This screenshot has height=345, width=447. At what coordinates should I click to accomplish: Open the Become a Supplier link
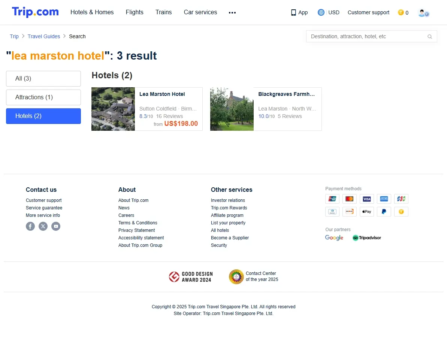click(230, 237)
